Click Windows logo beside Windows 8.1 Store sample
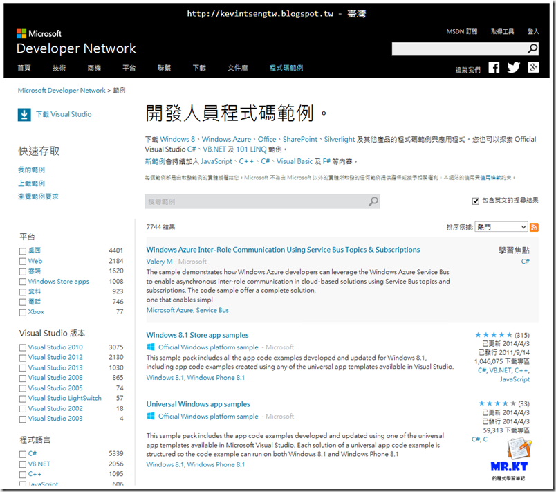556x492 pixels. 151,347
